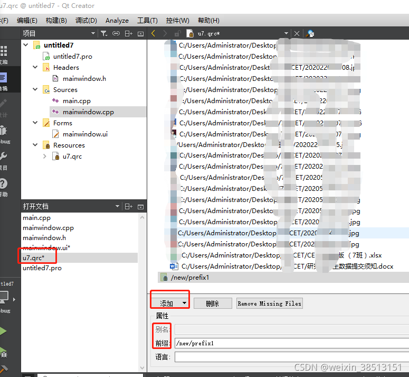The height and width of the screenshot is (377, 409).
Task: Click the magnifier tool icon in editor toolbar
Action: coord(310,33)
